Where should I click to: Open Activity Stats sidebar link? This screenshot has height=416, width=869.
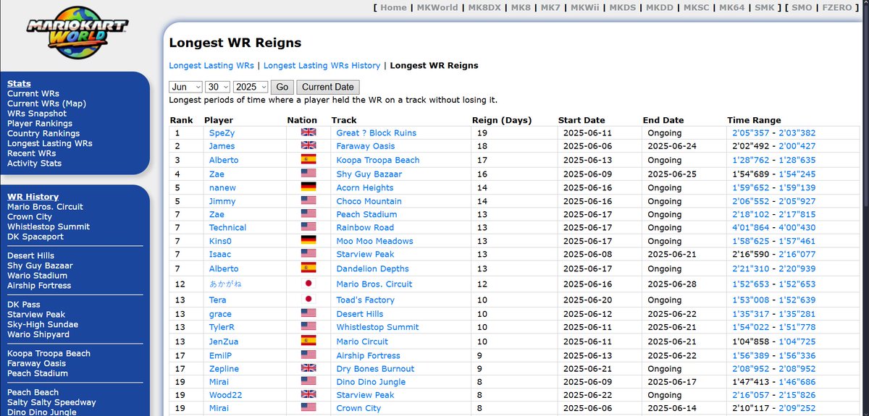pos(35,164)
